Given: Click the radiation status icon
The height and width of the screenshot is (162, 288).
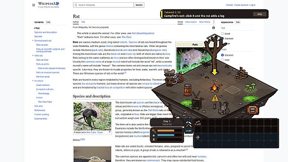Looking at the screenshot, I should click(154, 140).
